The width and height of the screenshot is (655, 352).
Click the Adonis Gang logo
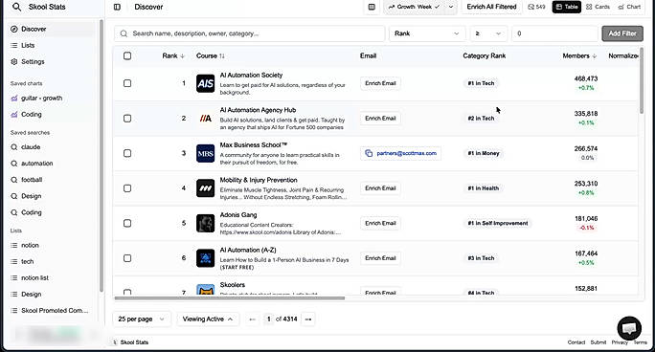click(x=206, y=224)
